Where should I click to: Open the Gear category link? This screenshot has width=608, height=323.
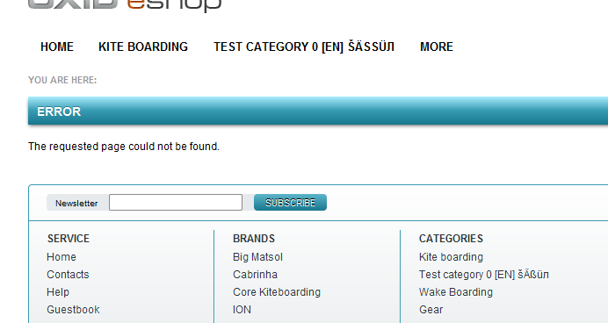[431, 310]
